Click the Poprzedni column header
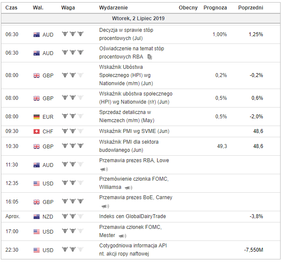 (x=250, y=8)
